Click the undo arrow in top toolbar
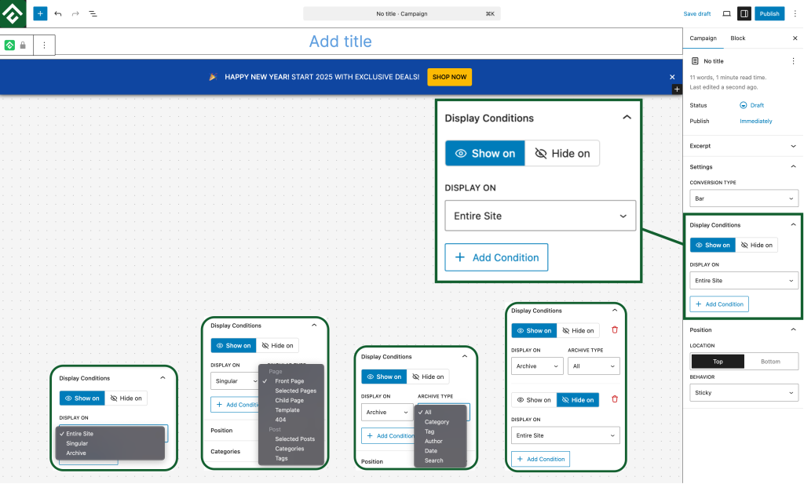804x484 pixels. 58,13
